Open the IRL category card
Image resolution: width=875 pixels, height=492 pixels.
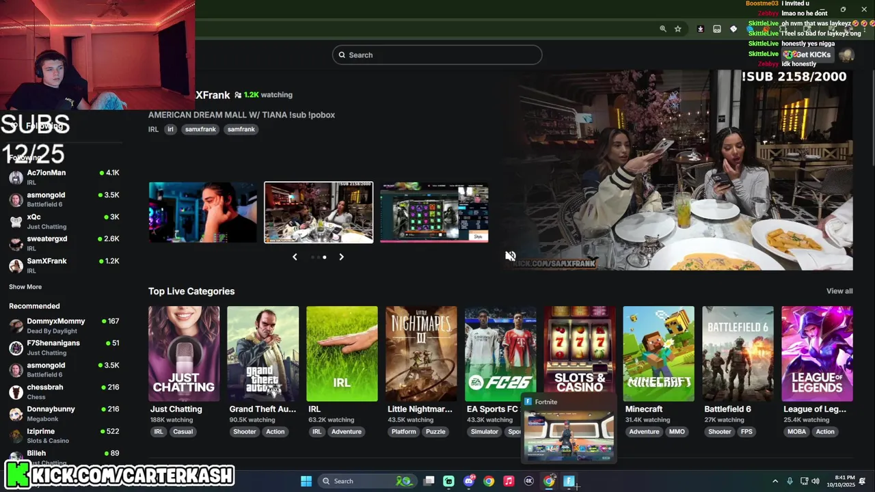(342, 354)
